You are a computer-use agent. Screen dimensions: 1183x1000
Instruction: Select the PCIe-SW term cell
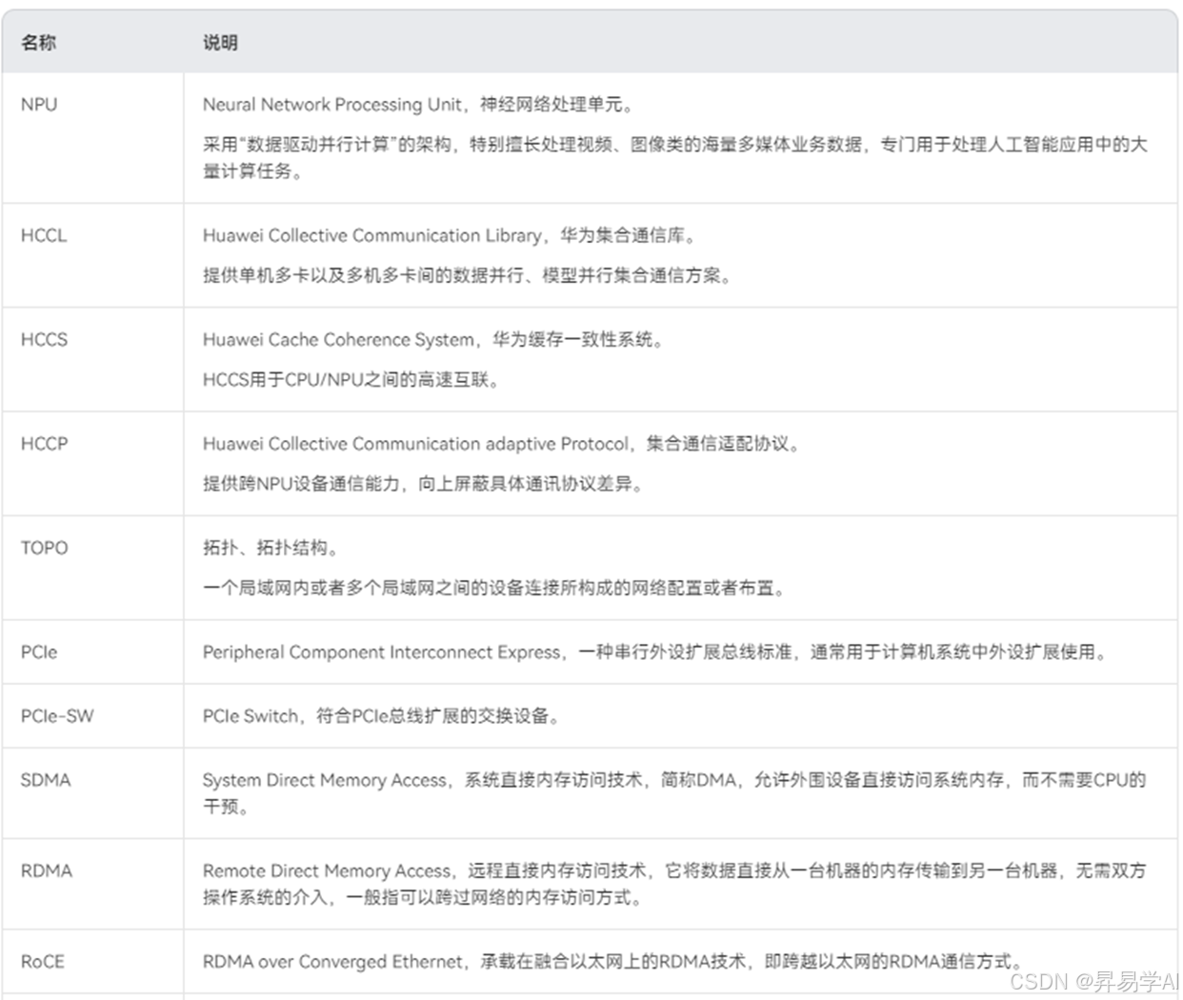point(55,716)
